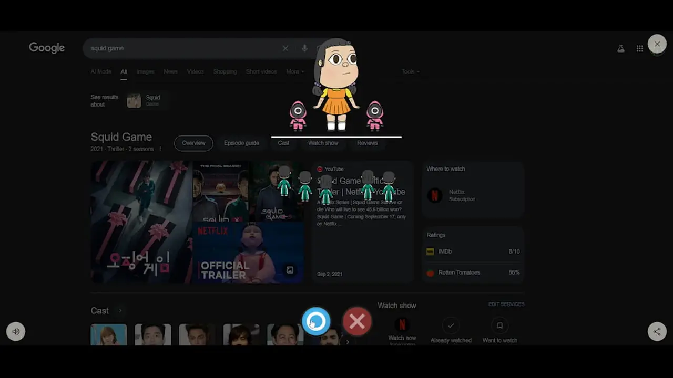The height and width of the screenshot is (378, 673).
Task: Click the Netflix logo under Where to watch
Action: coord(434,195)
